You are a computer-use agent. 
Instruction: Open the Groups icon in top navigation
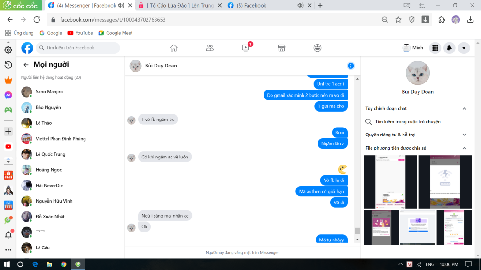318,48
